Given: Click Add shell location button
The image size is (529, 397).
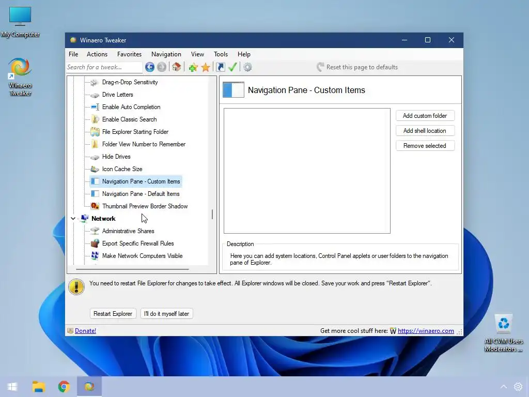Looking at the screenshot, I should (x=425, y=131).
